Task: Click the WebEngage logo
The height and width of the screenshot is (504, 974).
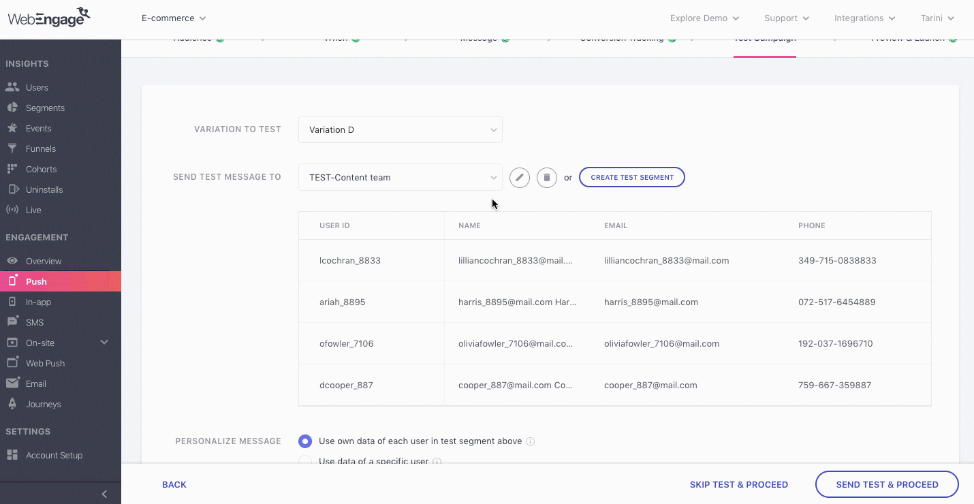Action: (x=48, y=17)
